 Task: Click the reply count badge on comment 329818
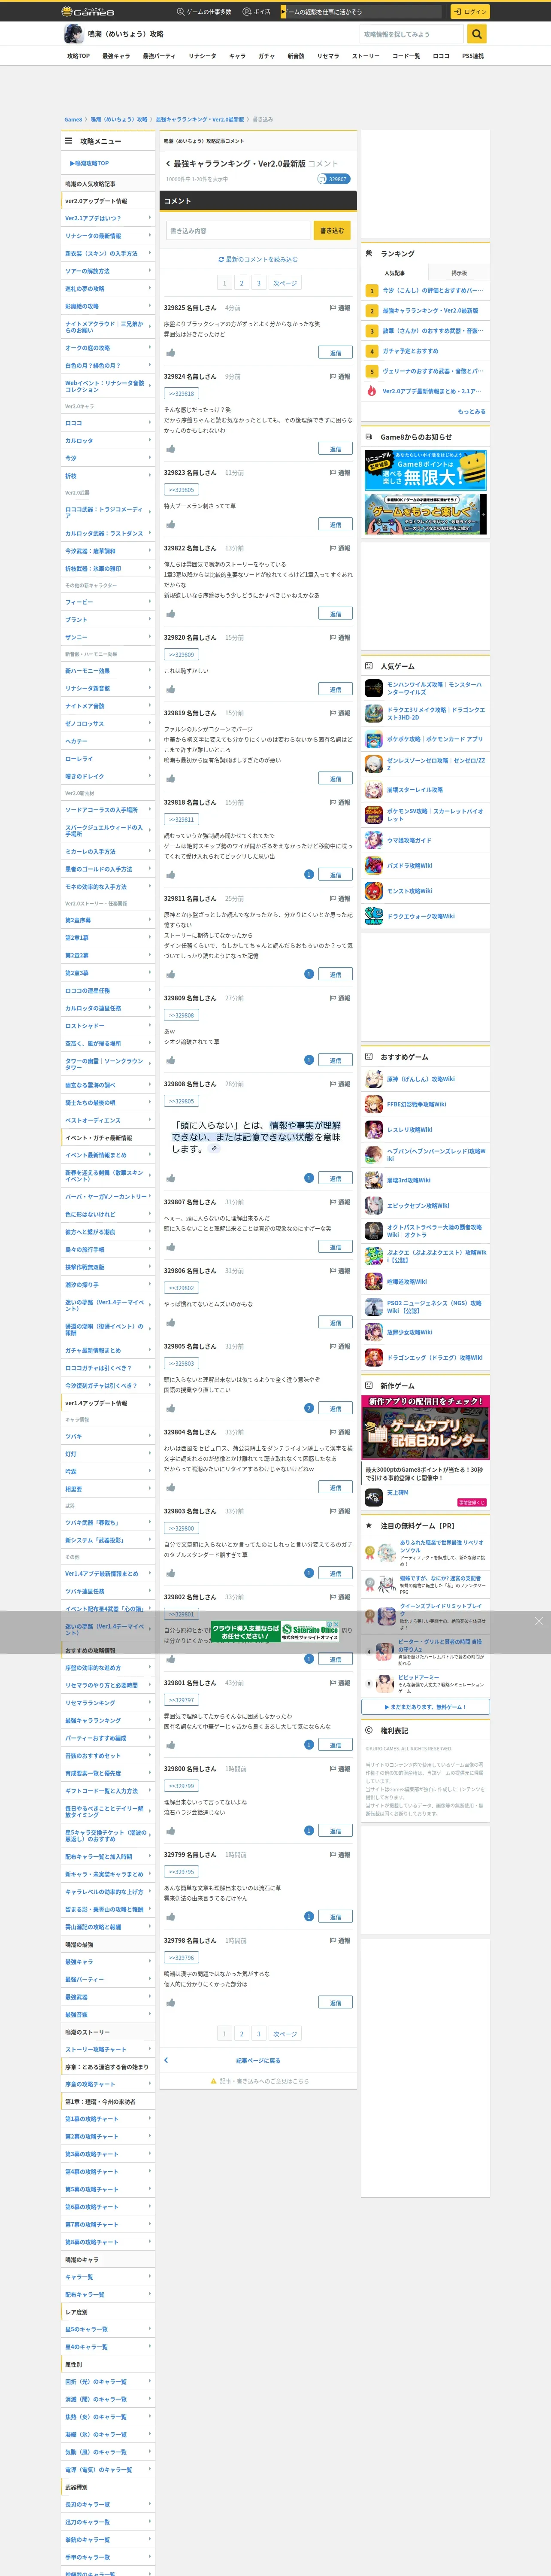pyautogui.click(x=309, y=874)
